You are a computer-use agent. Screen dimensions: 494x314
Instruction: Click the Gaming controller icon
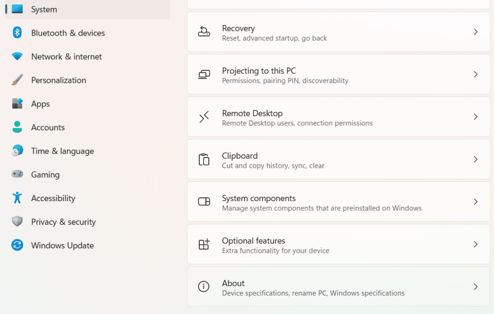pyautogui.click(x=17, y=174)
